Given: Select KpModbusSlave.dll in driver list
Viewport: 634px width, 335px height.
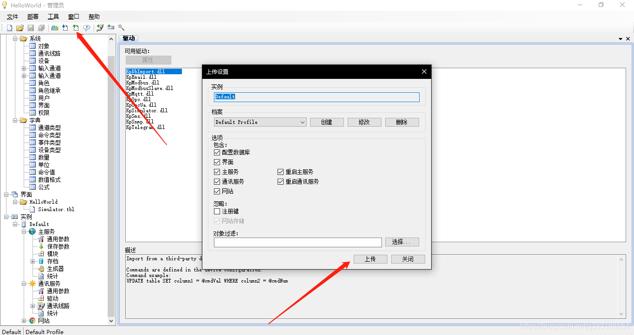Looking at the screenshot, I should (x=149, y=88).
